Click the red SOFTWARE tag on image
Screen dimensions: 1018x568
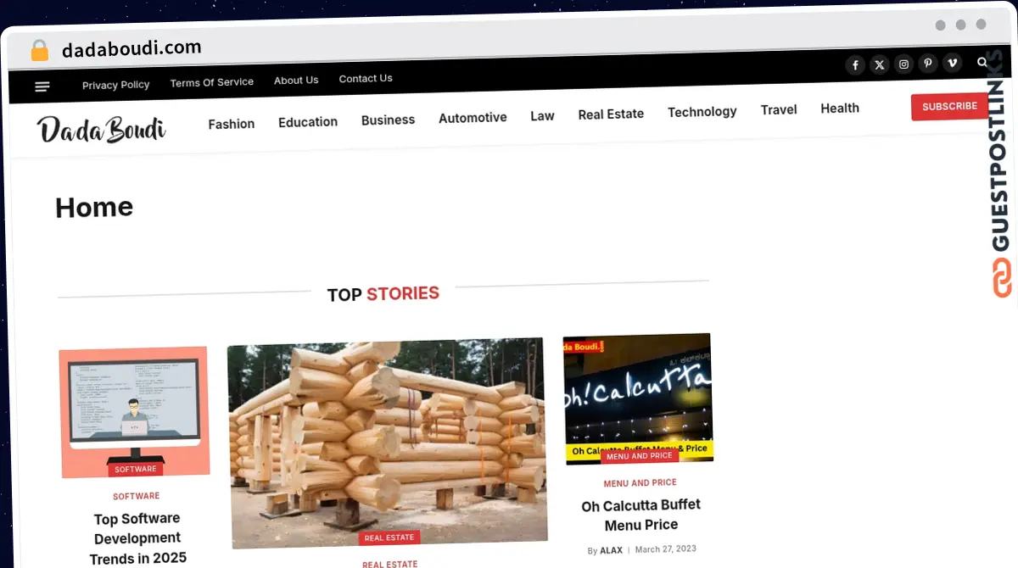(136, 469)
